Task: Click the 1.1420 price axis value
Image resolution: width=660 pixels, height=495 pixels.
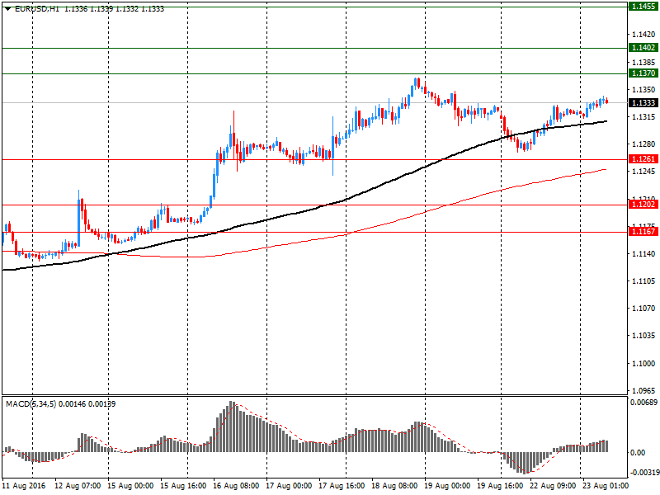Action: (x=643, y=35)
